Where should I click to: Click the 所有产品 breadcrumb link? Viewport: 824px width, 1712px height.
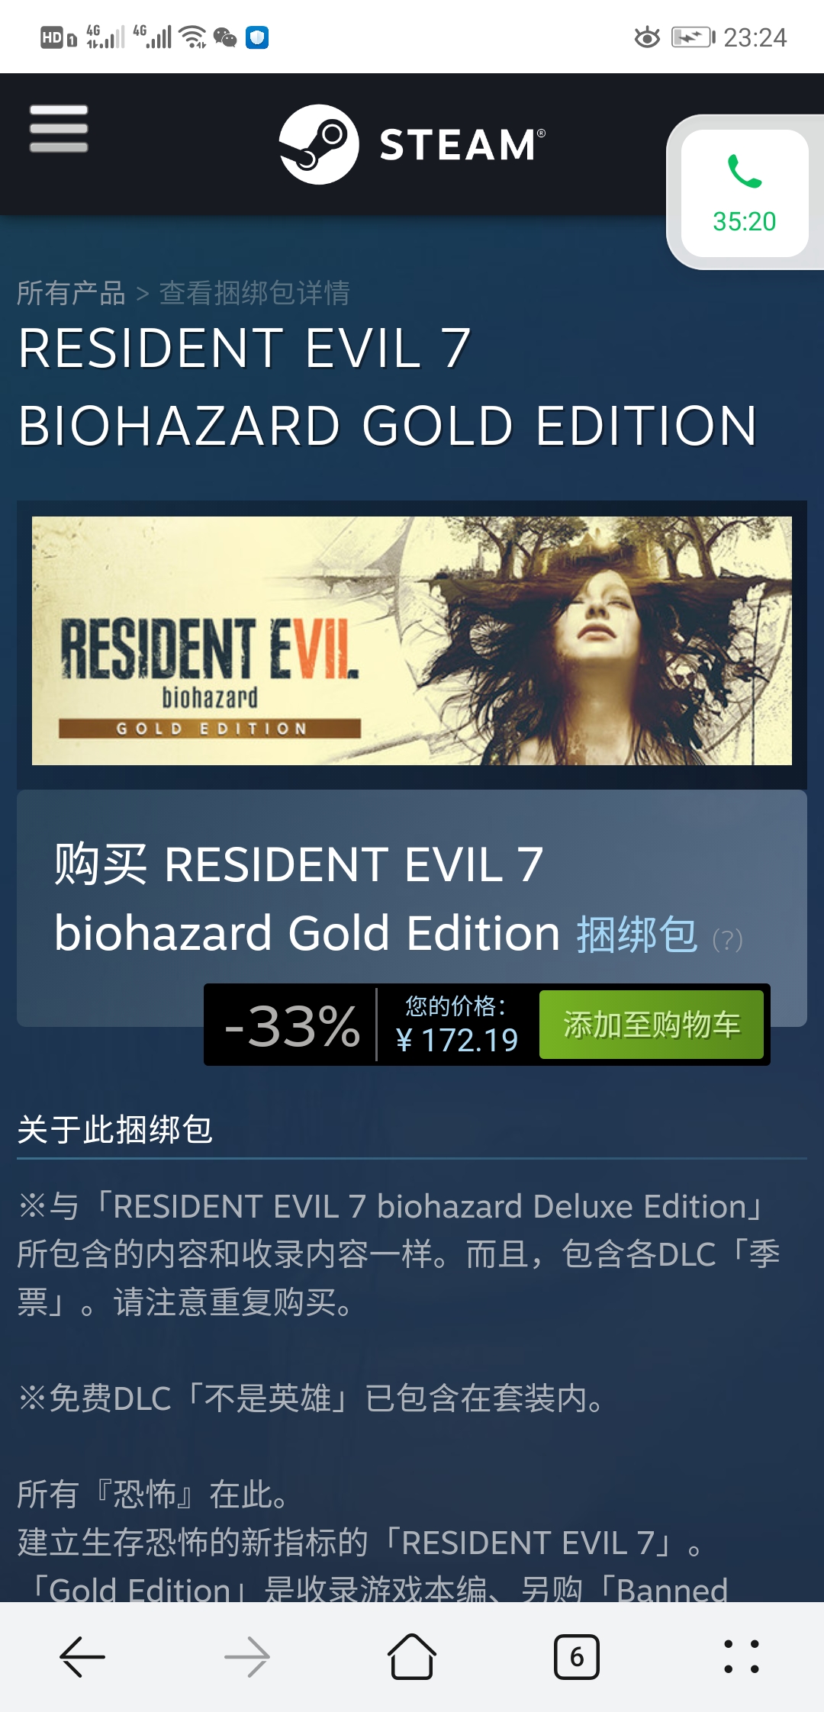[x=71, y=293]
